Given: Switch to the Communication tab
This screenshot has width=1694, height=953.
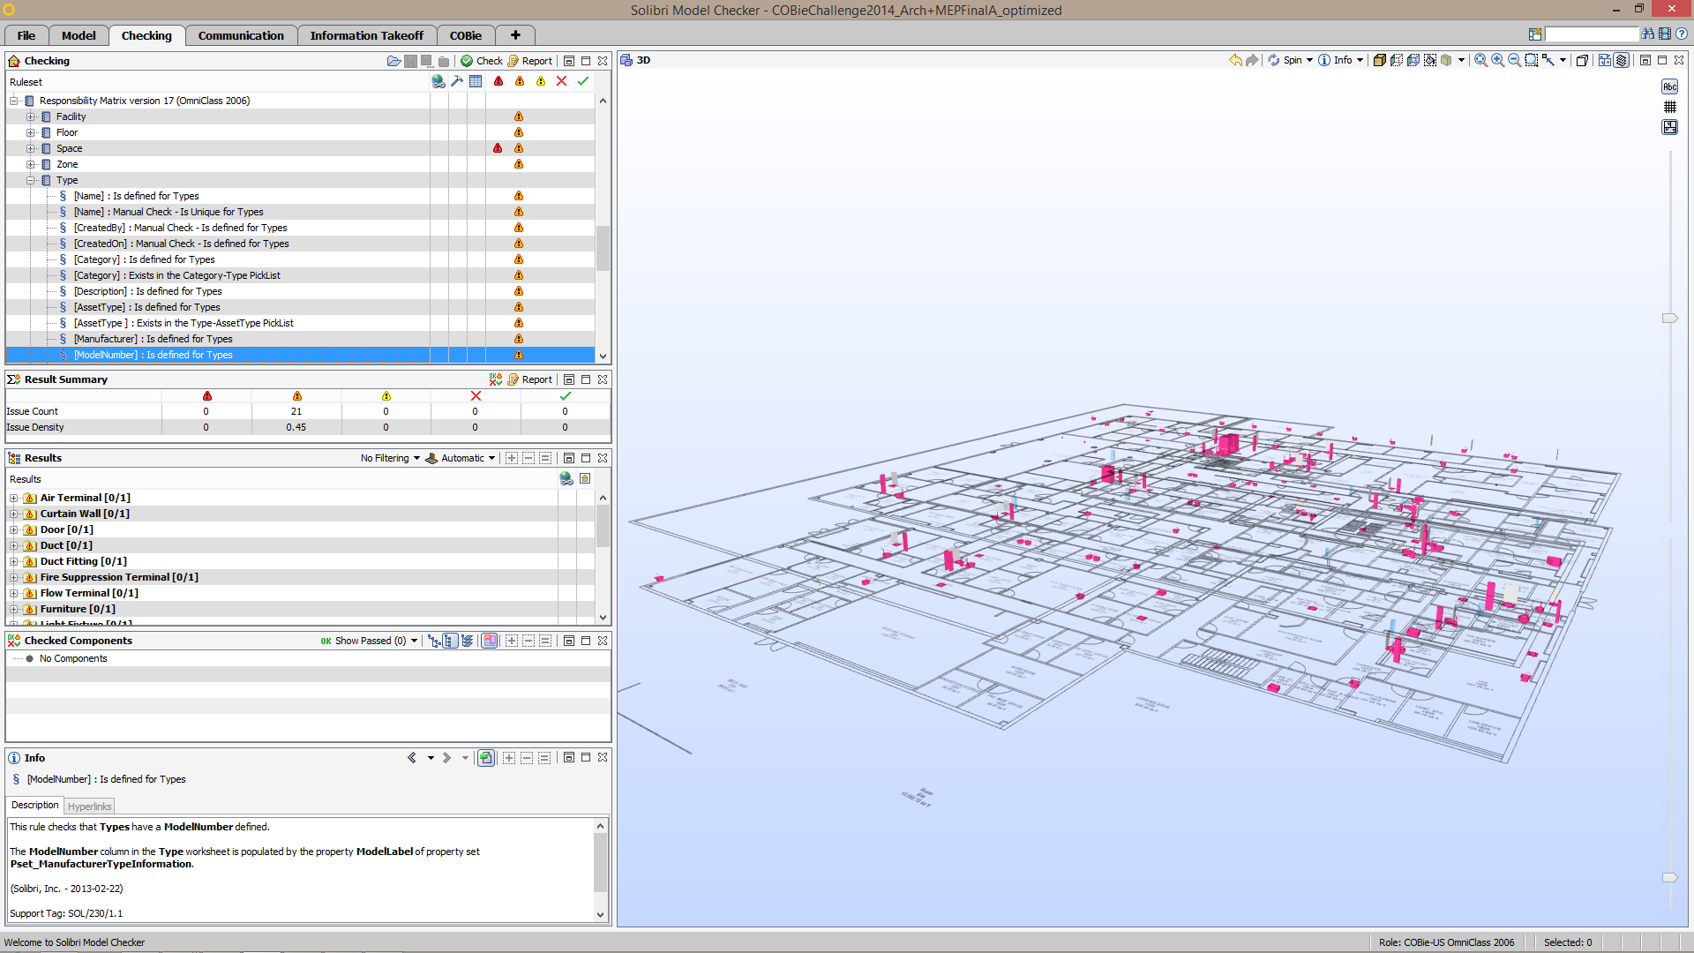Looking at the screenshot, I should coord(241,35).
